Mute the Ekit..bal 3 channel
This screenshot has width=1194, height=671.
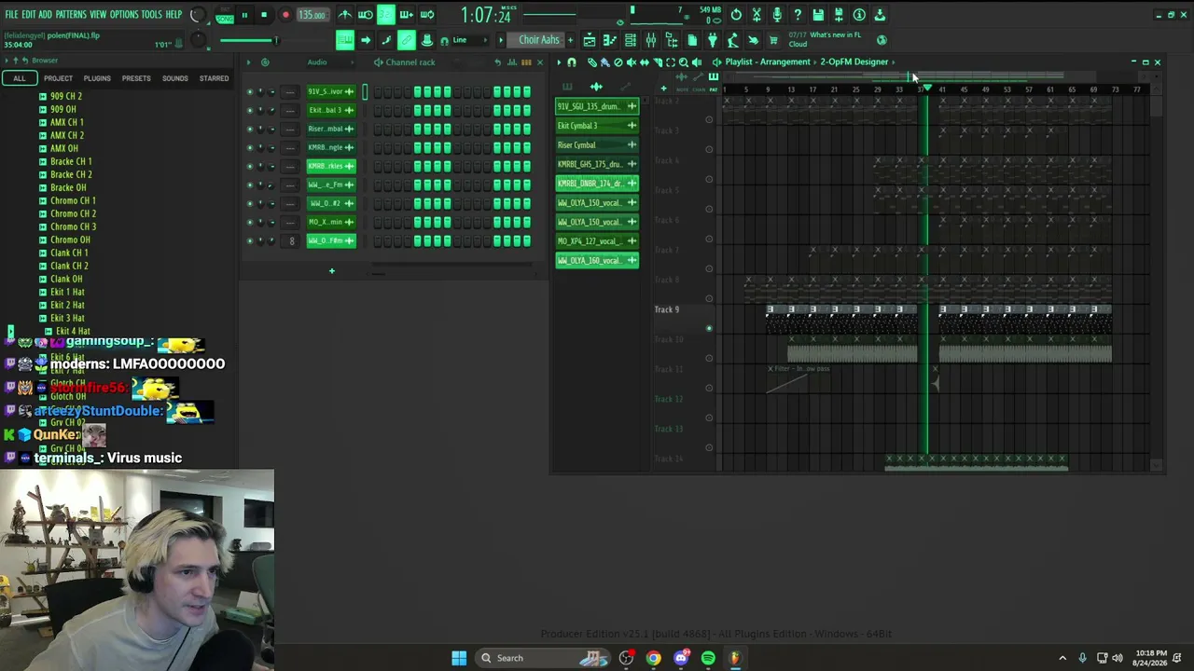click(x=249, y=110)
